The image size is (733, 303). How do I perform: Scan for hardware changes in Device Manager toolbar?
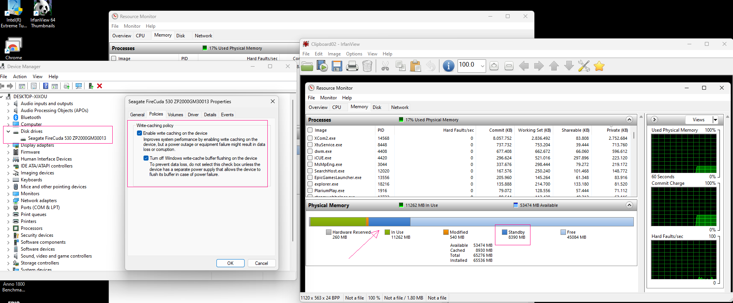coord(79,86)
